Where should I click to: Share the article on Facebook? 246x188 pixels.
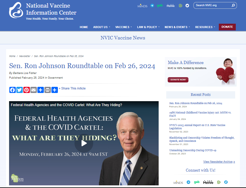pos(13,90)
